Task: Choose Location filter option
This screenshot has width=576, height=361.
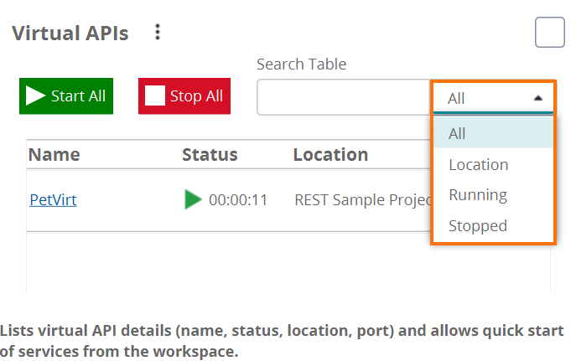Action: click(493, 164)
